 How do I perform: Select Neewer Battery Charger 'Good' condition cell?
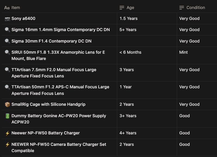coord(197,133)
